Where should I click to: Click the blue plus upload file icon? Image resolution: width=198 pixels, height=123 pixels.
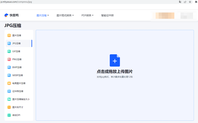115,60
